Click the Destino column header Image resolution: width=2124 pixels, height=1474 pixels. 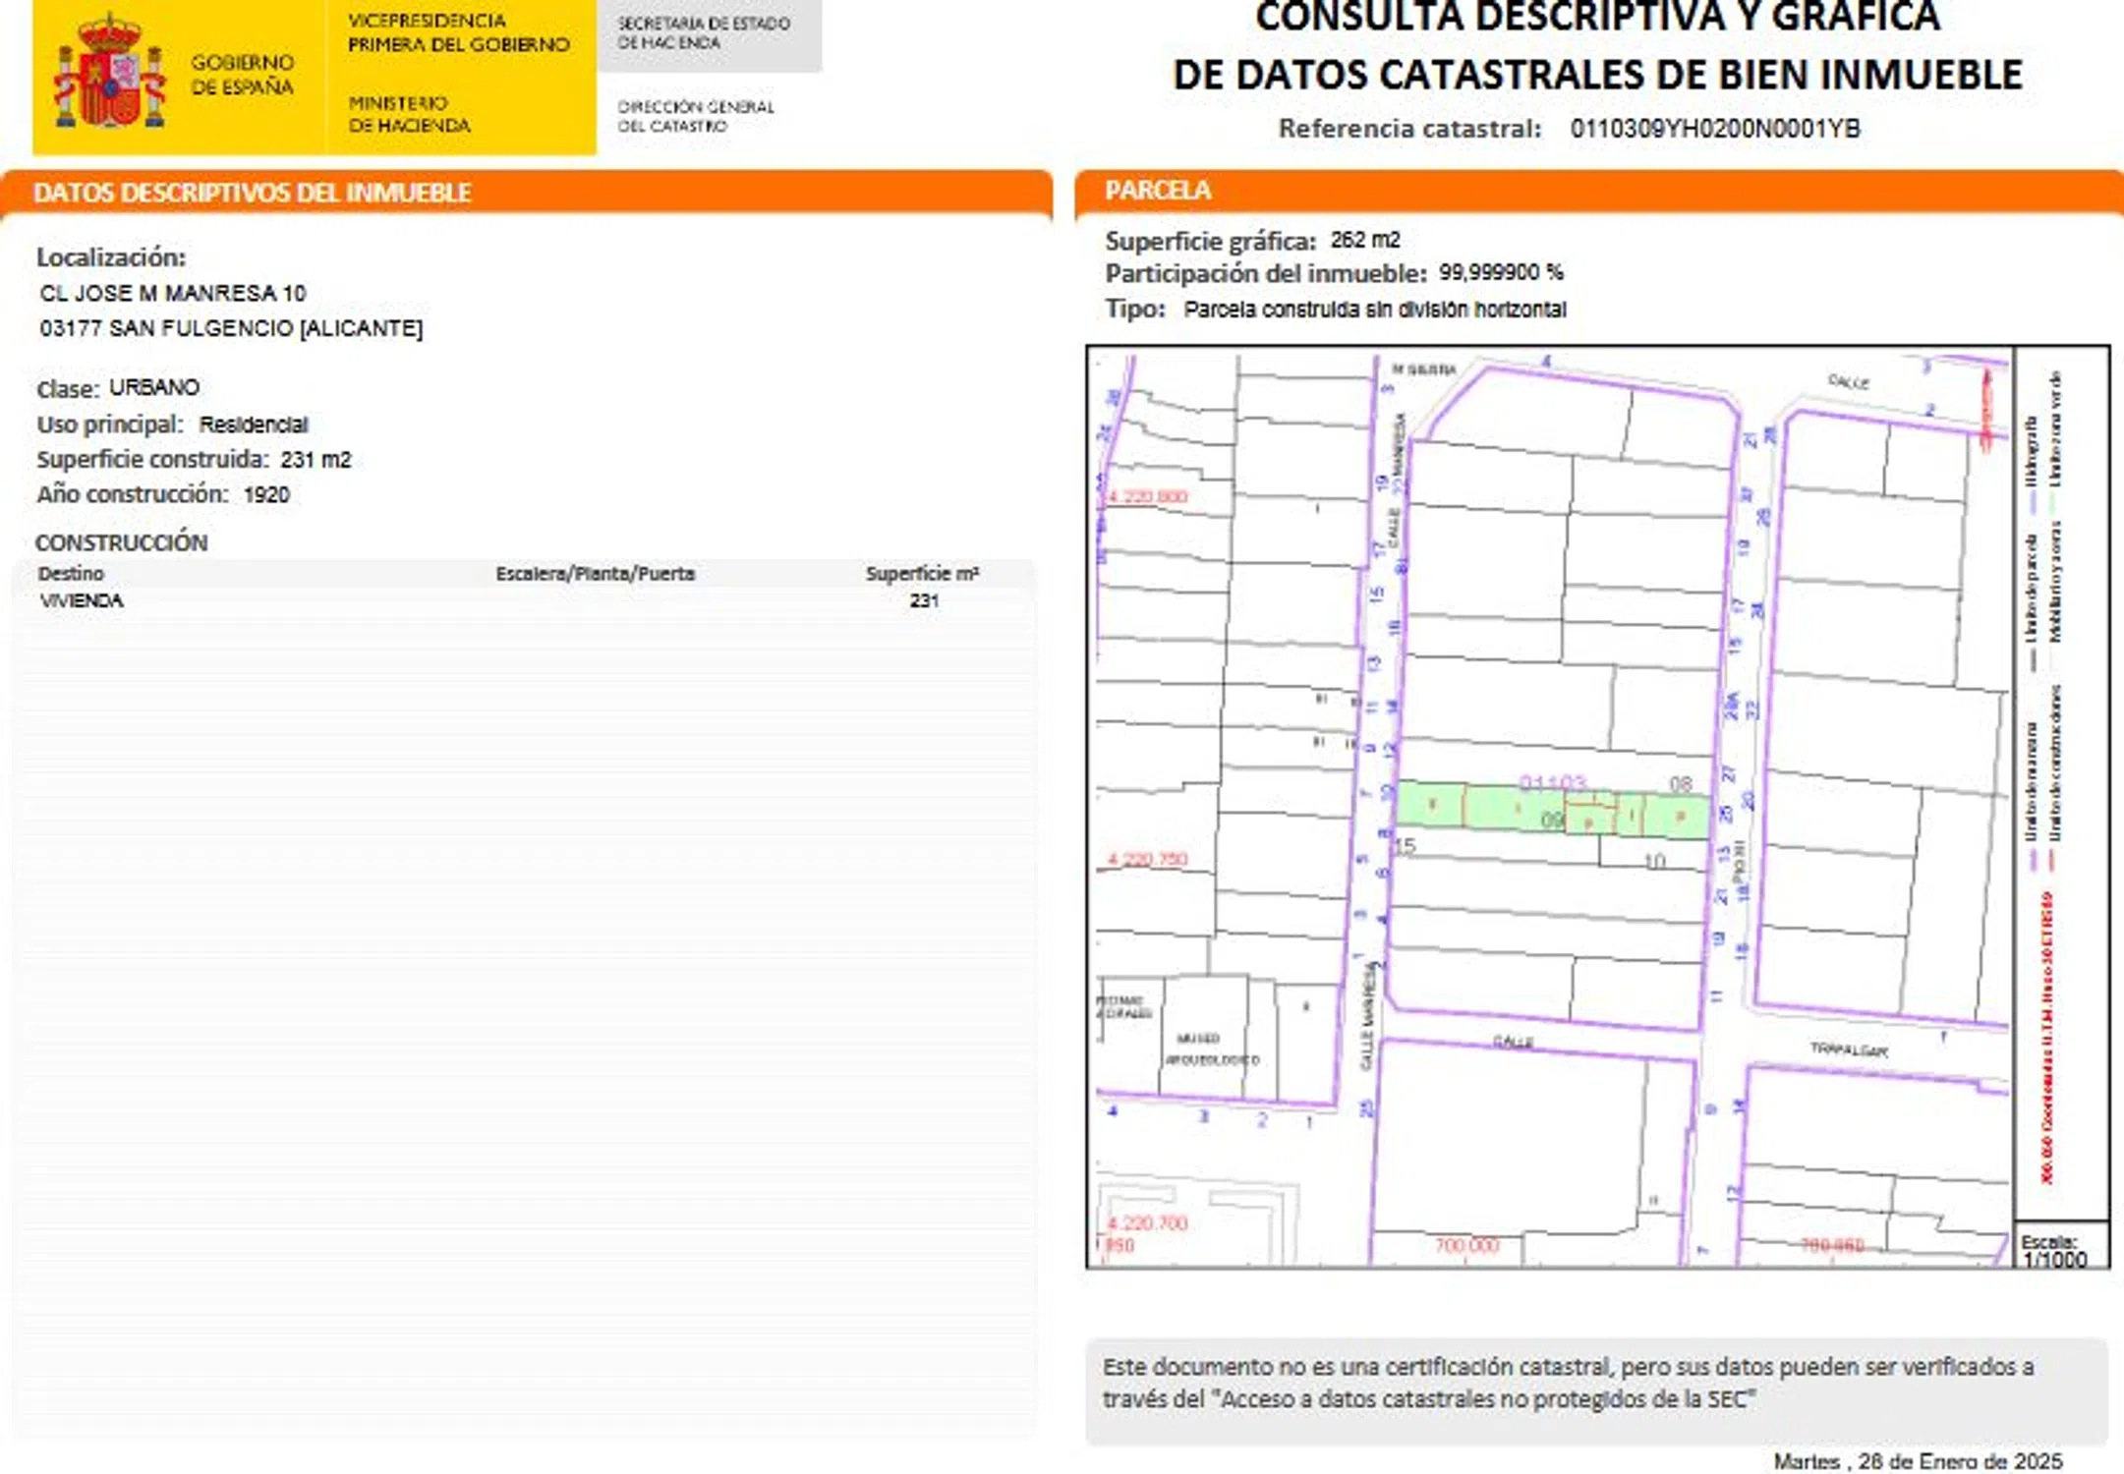click(71, 573)
